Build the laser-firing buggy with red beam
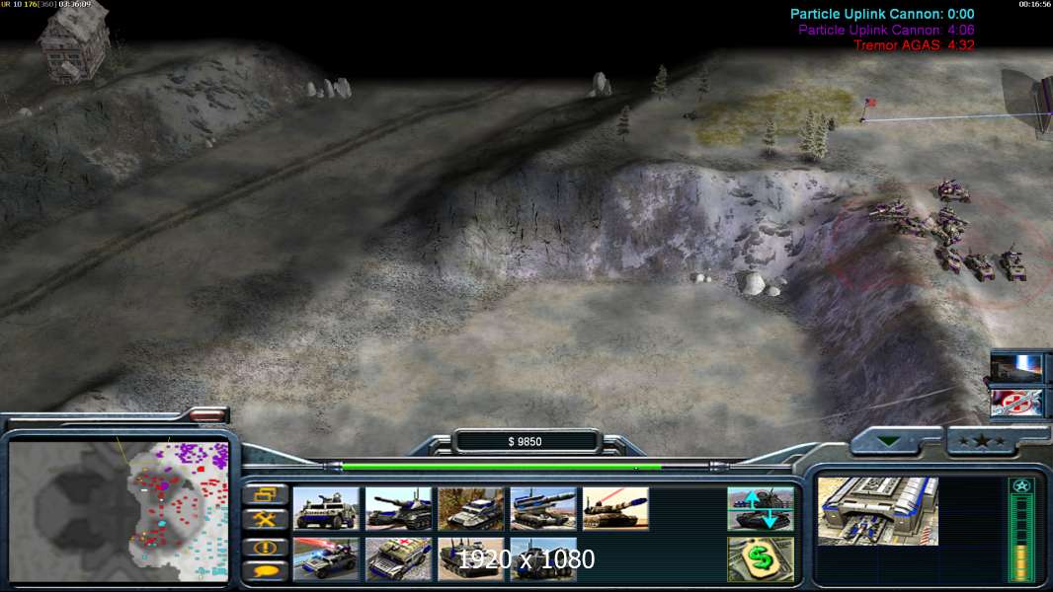The image size is (1053, 592). pyautogui.click(x=326, y=558)
